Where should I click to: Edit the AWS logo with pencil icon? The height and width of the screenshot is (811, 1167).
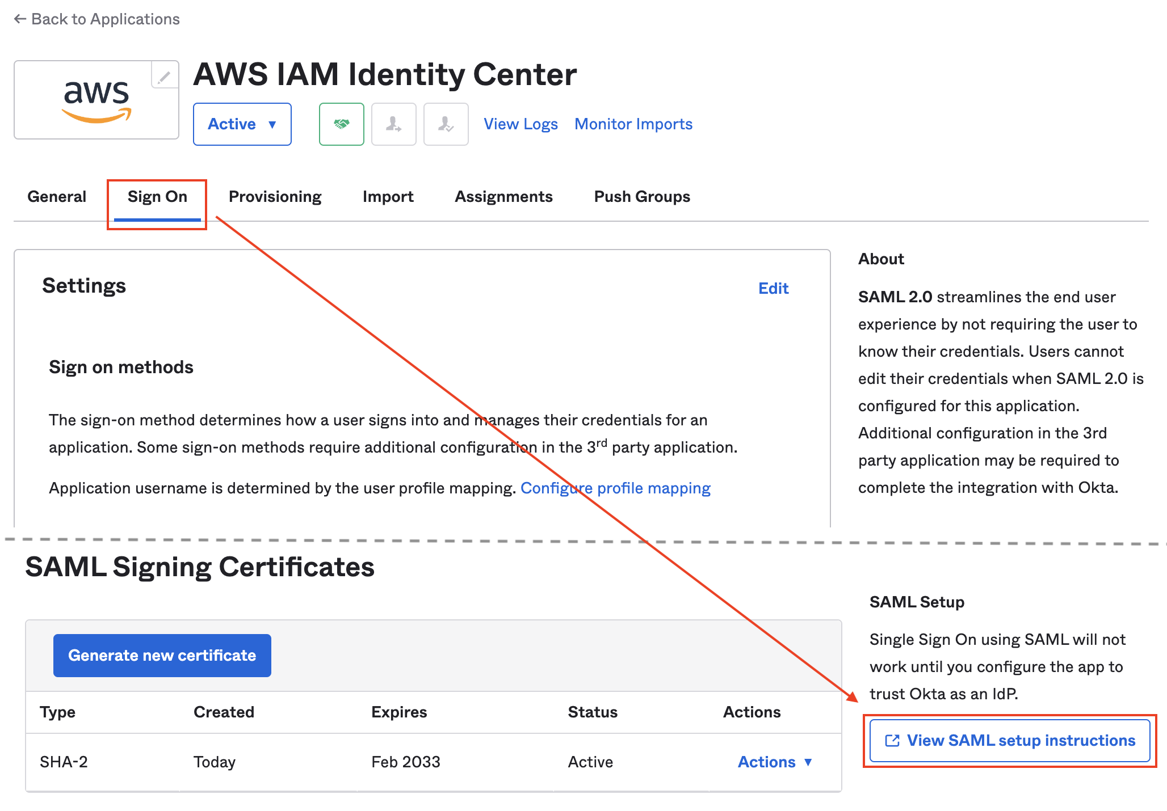(x=165, y=75)
